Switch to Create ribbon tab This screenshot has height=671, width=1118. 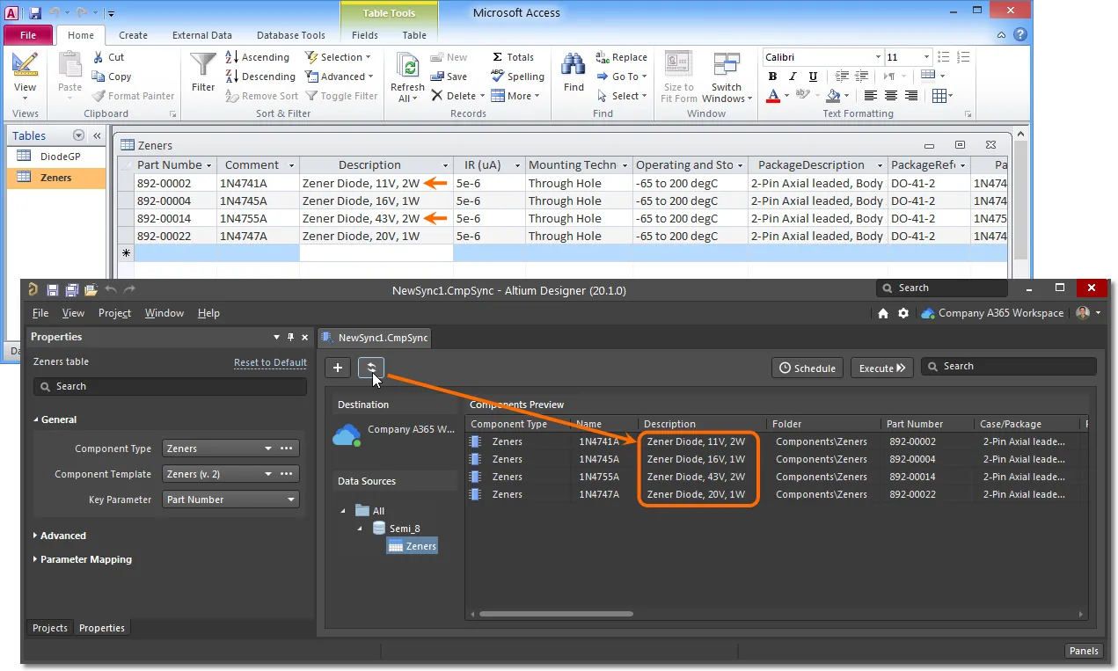coord(133,35)
